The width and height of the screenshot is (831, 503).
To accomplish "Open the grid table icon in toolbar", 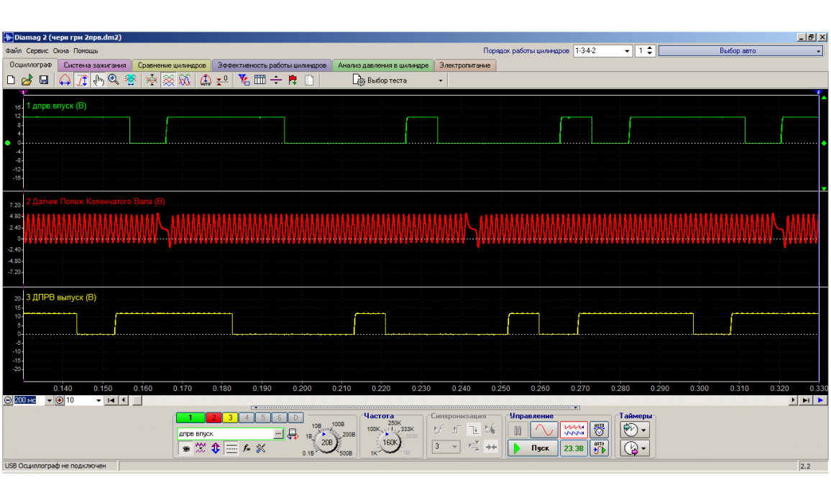I will click(x=260, y=80).
